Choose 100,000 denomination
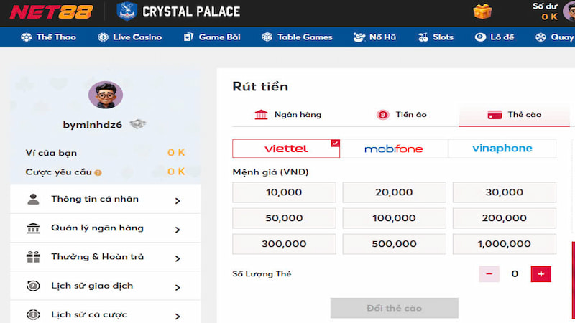The width and height of the screenshot is (575, 323). (394, 218)
